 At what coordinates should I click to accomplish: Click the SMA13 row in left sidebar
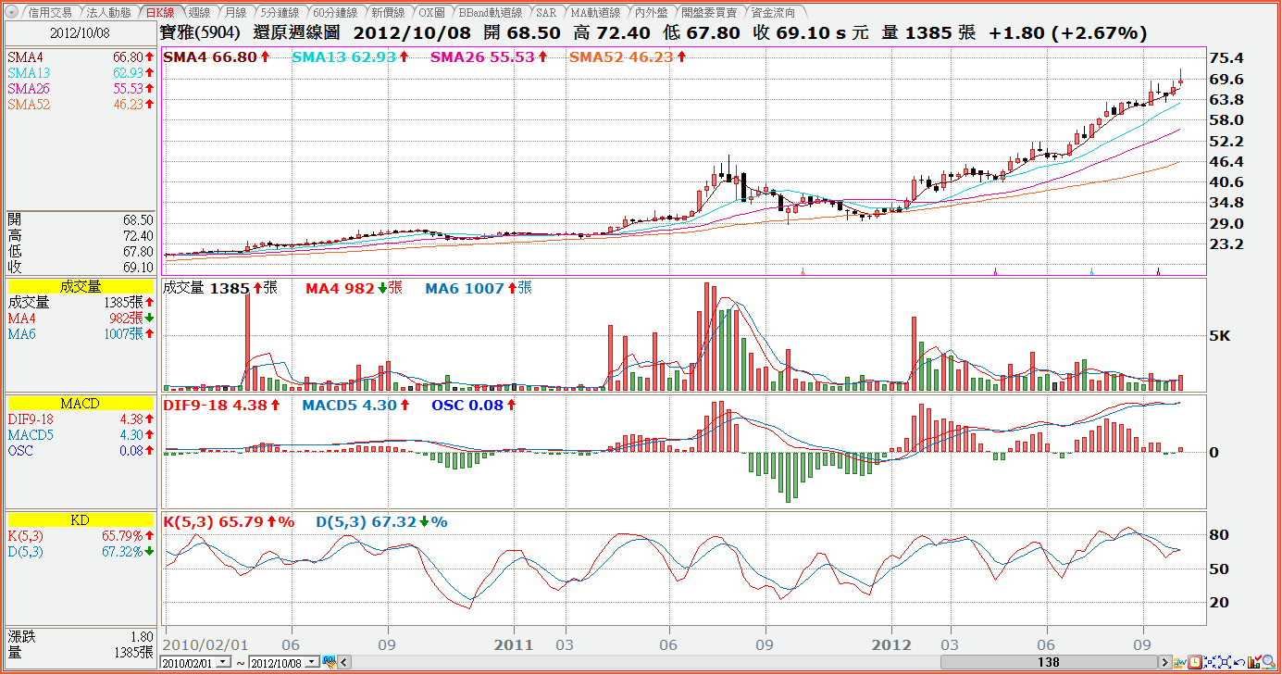tap(81, 73)
